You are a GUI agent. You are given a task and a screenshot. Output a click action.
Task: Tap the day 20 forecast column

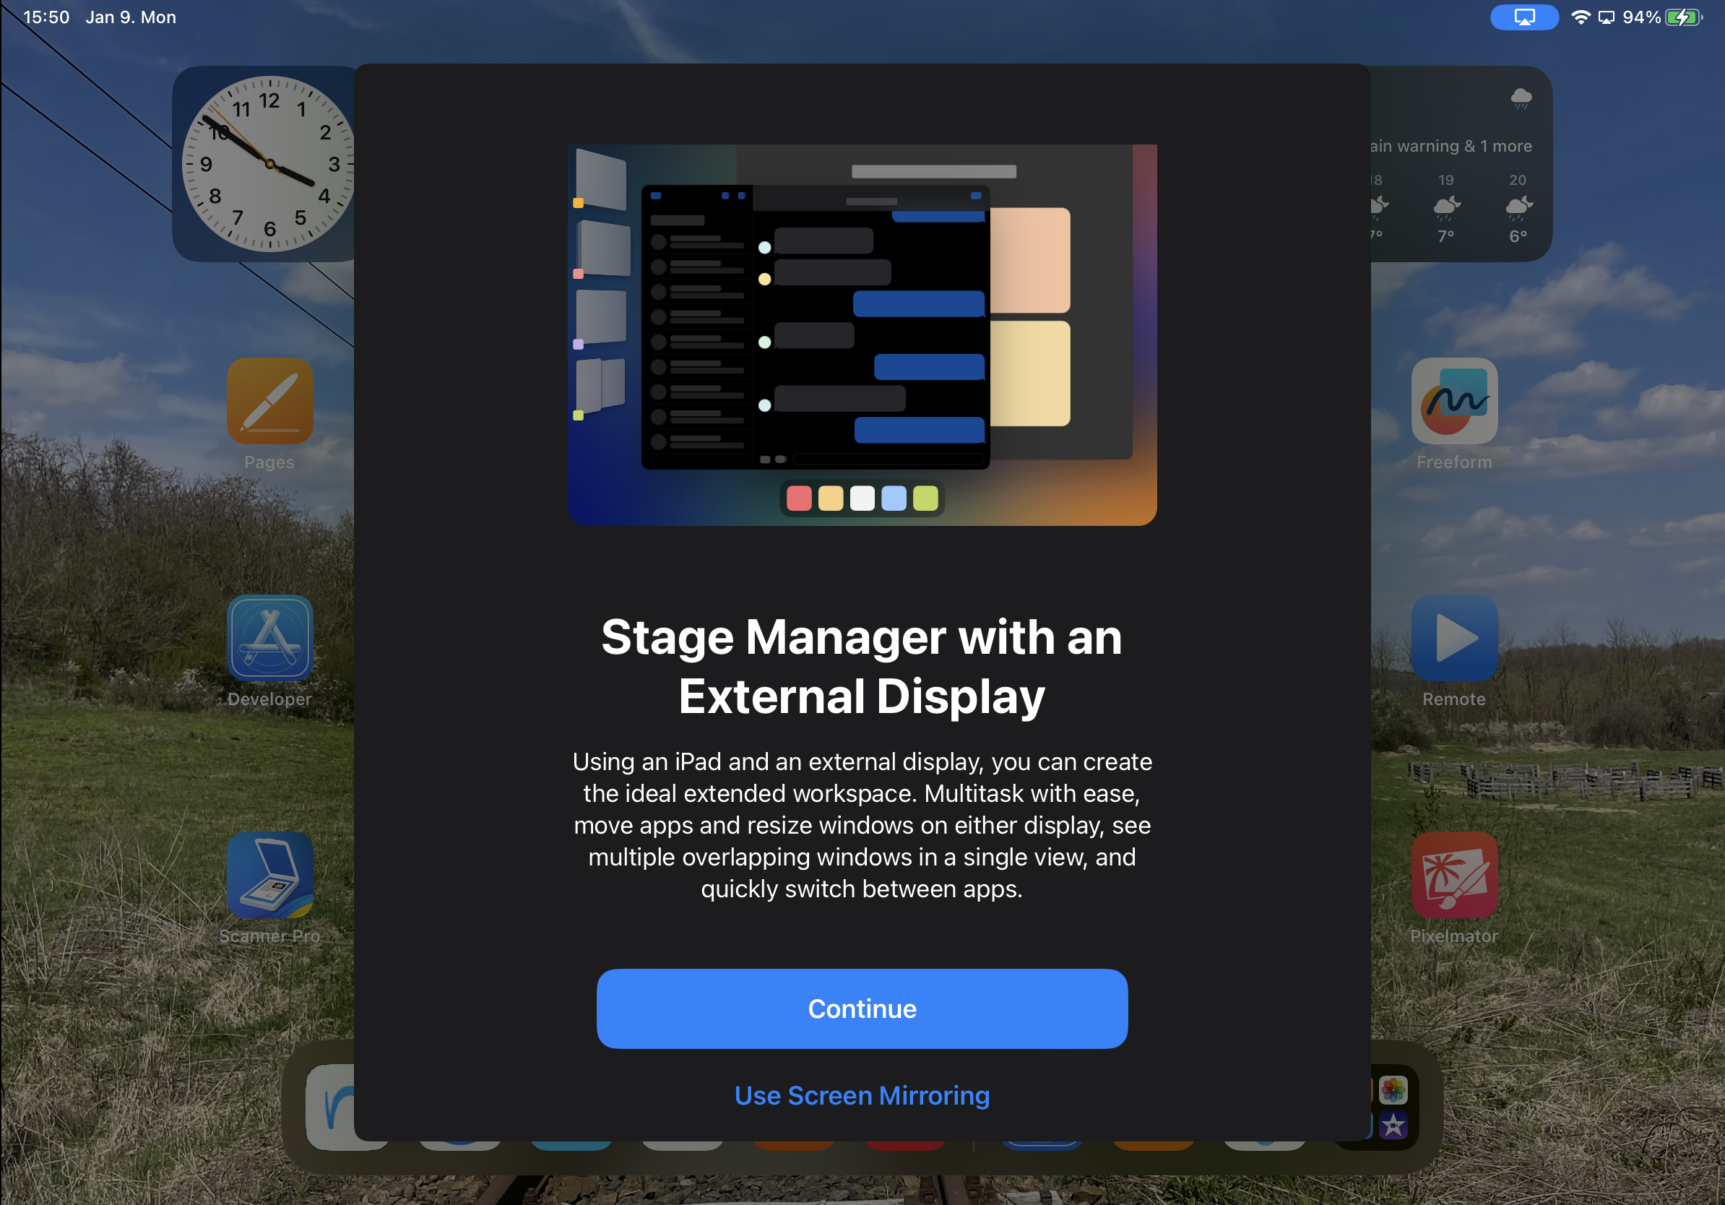[1518, 208]
